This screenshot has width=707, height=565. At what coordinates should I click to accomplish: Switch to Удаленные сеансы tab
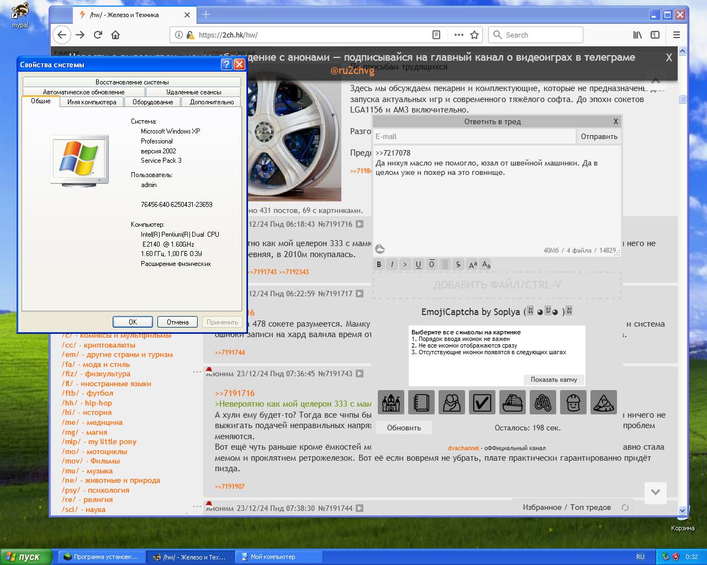coord(194,92)
